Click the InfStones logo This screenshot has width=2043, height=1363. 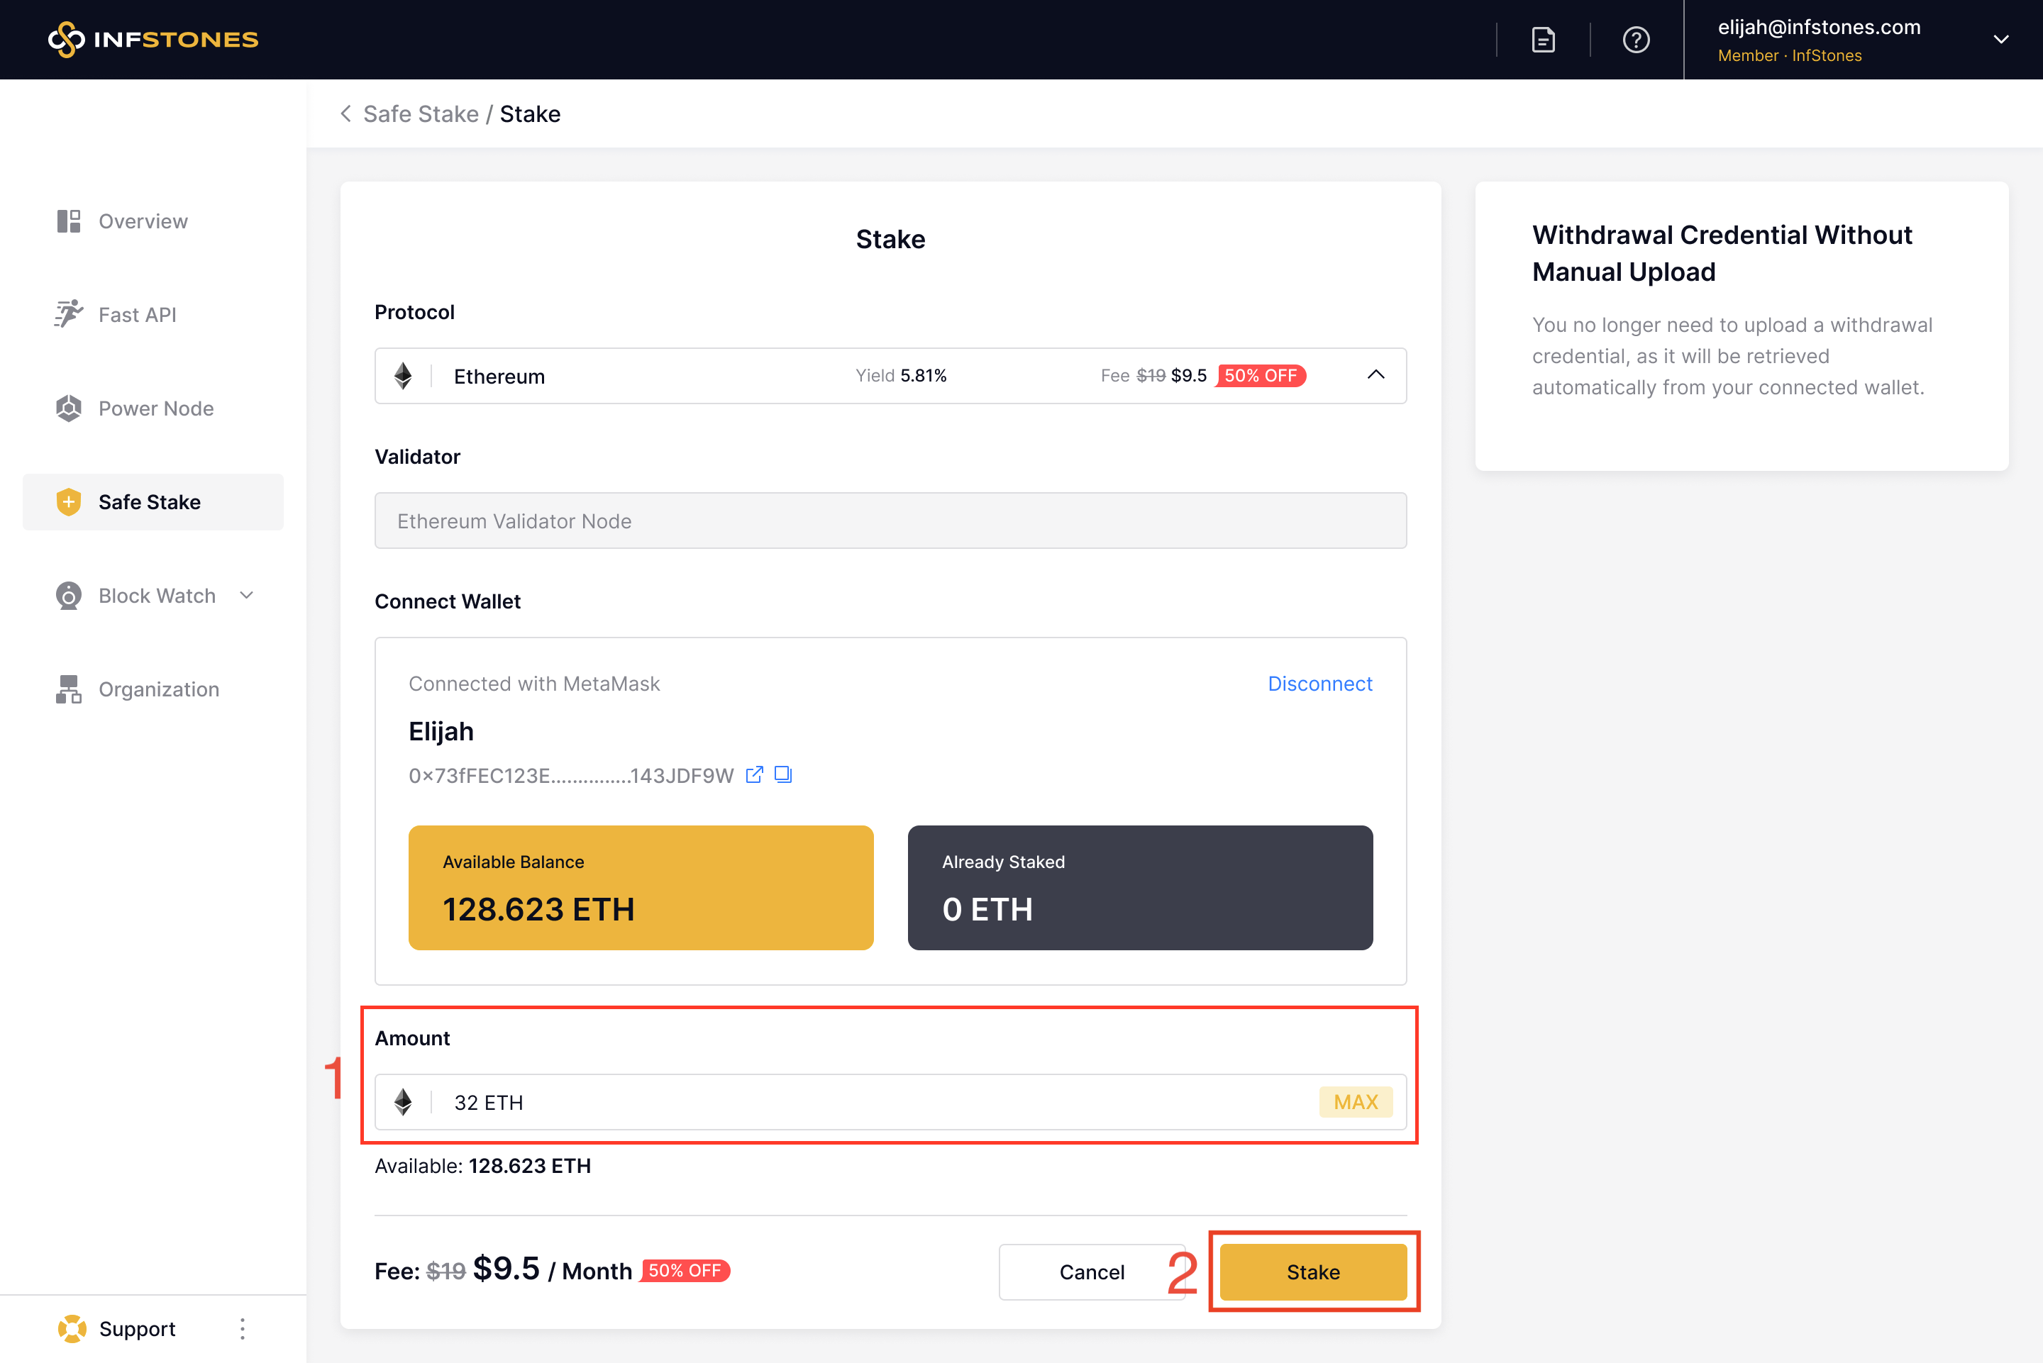point(153,39)
